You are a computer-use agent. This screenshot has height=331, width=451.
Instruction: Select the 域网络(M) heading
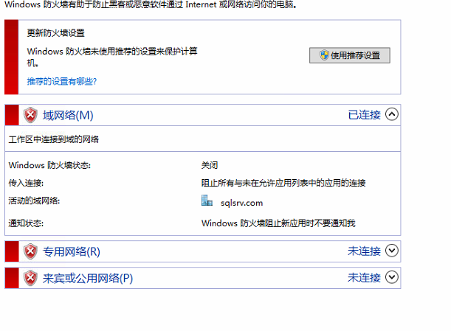click(68, 115)
